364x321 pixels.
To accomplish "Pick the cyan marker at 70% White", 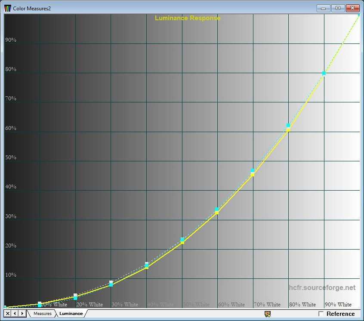I will coord(253,171).
